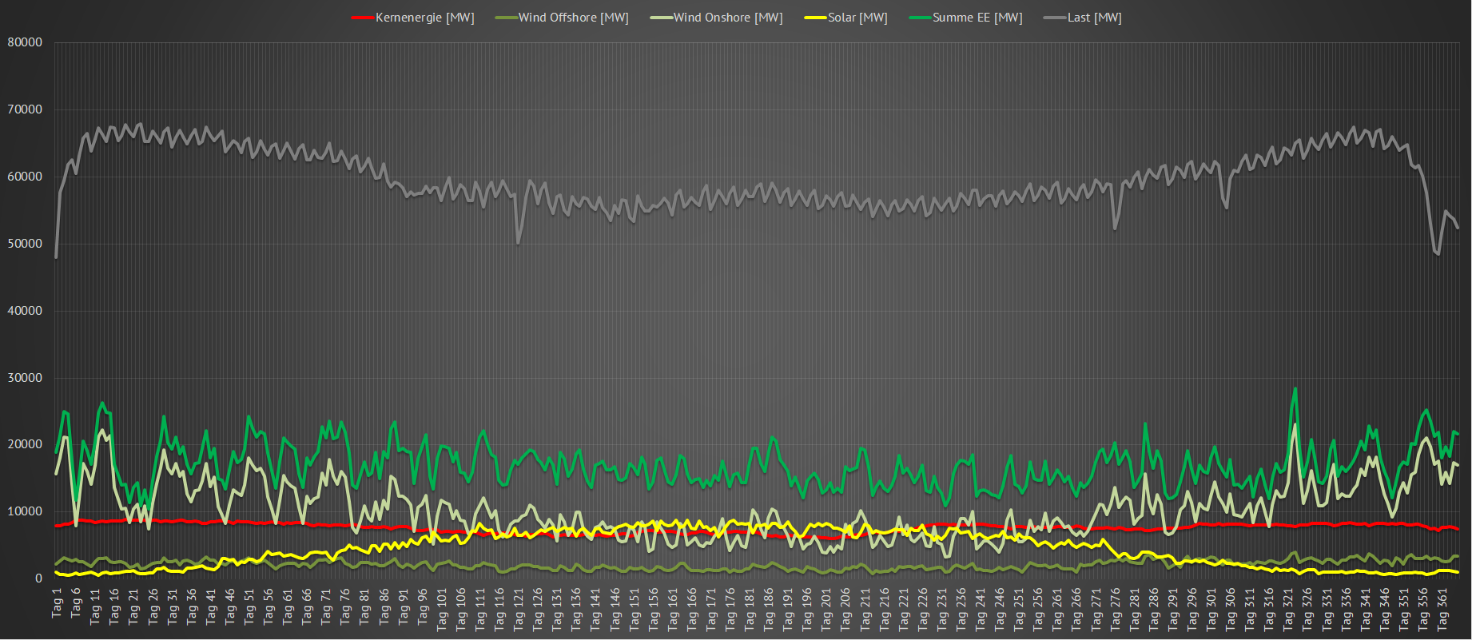1472x640 pixels.
Task: Click the yellow Solar legend line marker
Action: point(815,18)
